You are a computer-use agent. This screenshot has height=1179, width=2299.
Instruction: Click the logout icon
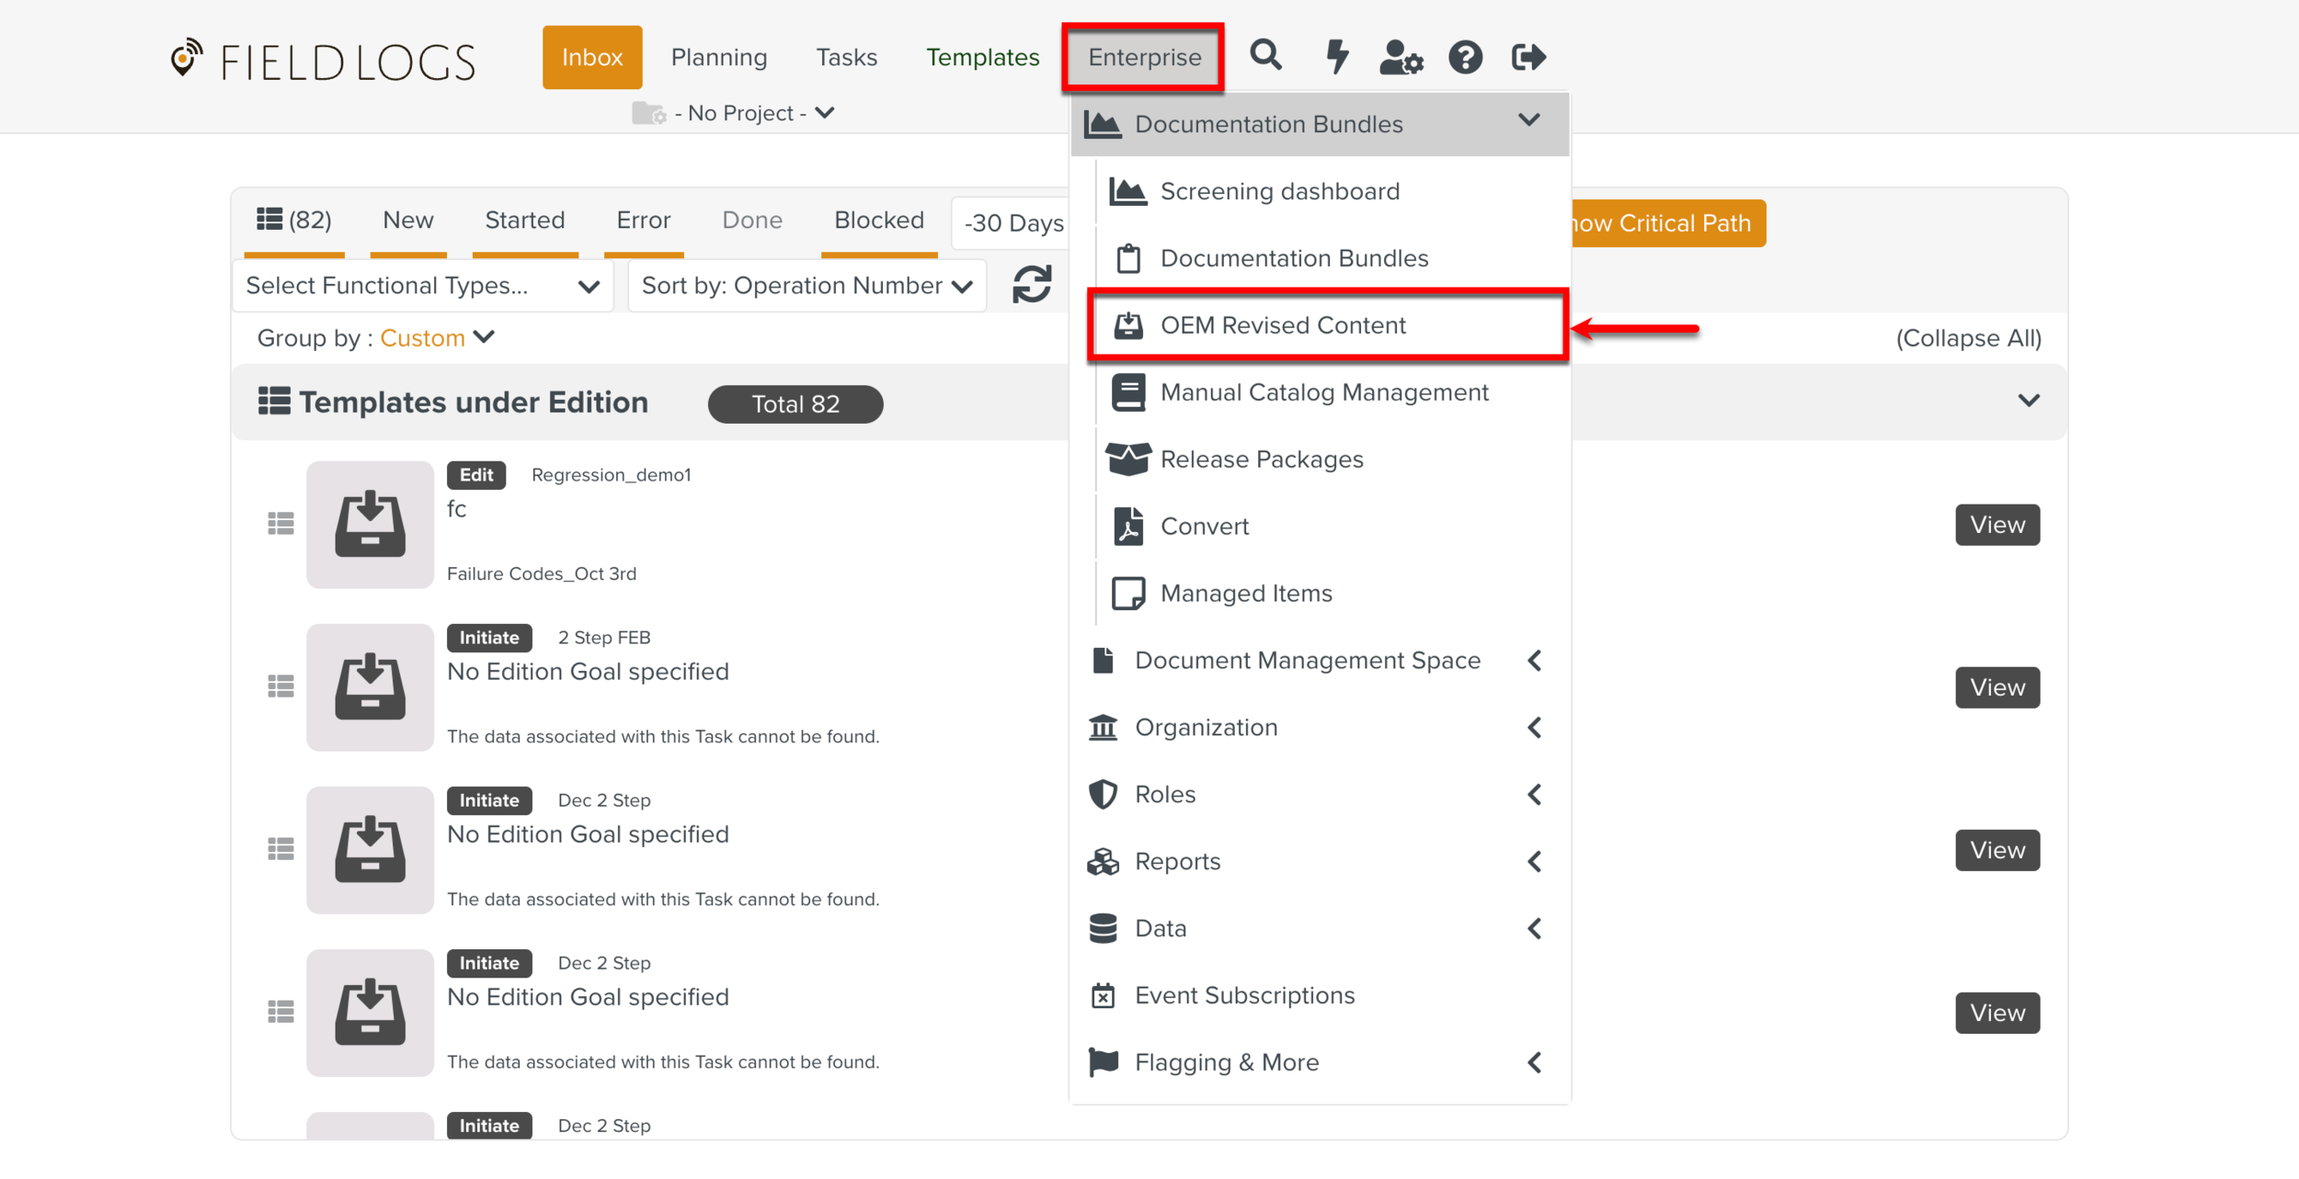1528,57
